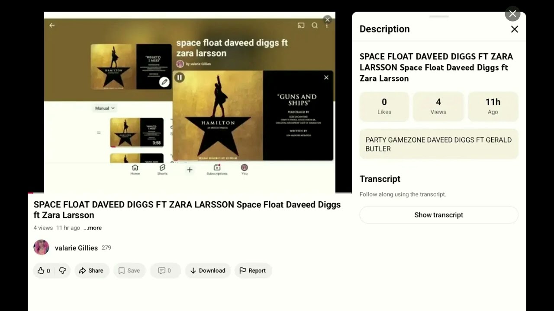Open the valarie Gillies channel name
Viewport: 554px width, 311px height.
click(x=76, y=248)
